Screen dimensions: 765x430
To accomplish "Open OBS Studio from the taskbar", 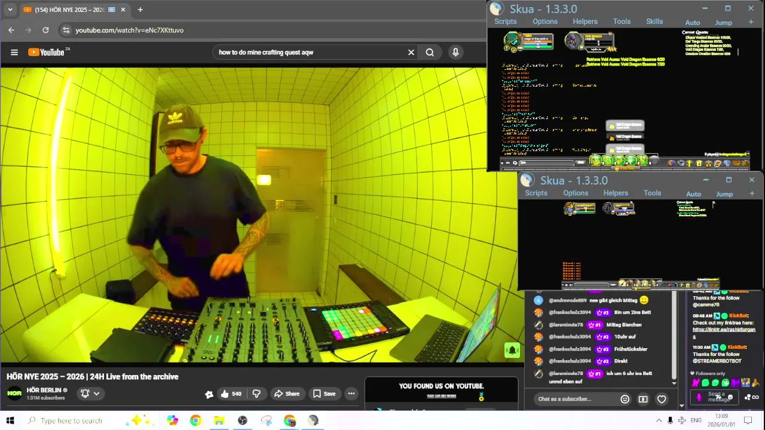I will [x=243, y=420].
